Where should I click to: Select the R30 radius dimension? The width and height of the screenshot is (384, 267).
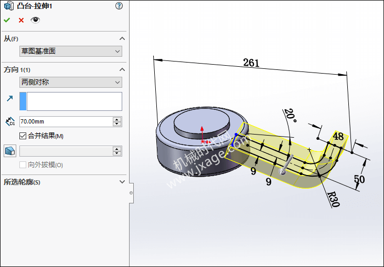(334, 199)
